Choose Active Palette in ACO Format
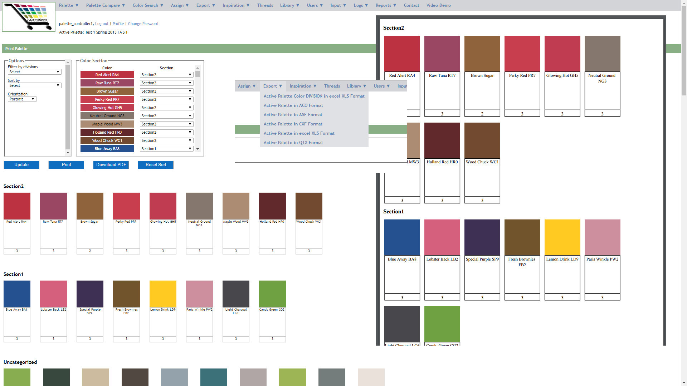The width and height of the screenshot is (687, 386). click(x=293, y=105)
